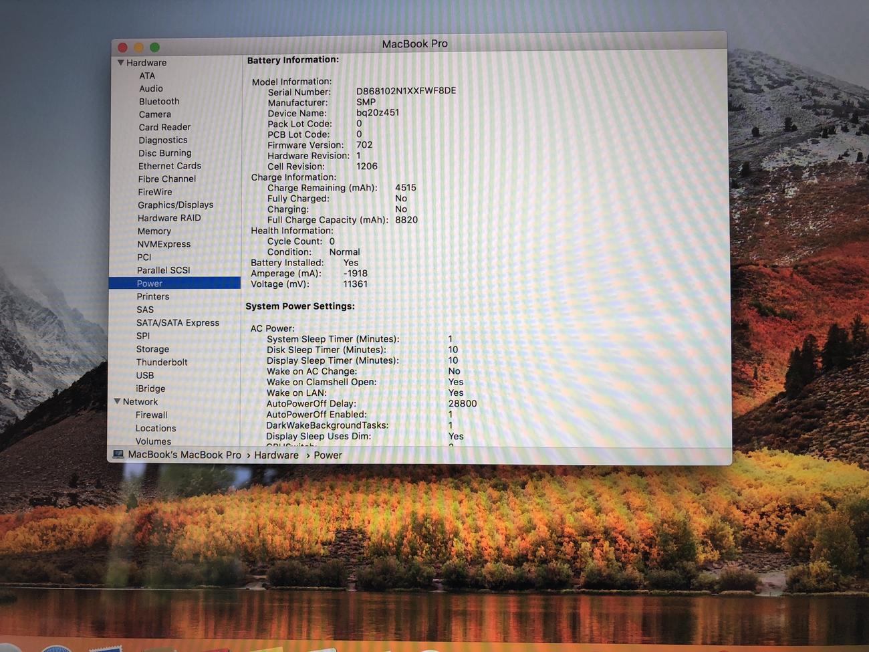Collapse the Network section triangle
Image resolution: width=869 pixels, height=652 pixels.
[117, 402]
